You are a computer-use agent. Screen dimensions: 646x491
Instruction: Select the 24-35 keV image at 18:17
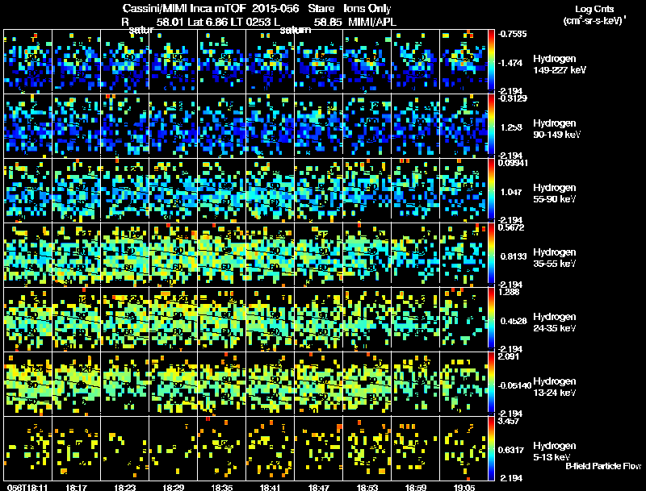point(76,319)
